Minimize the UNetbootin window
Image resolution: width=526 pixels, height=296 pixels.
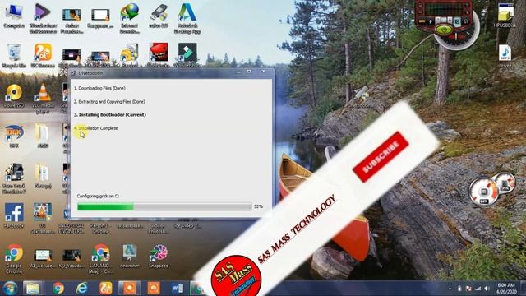click(238, 72)
